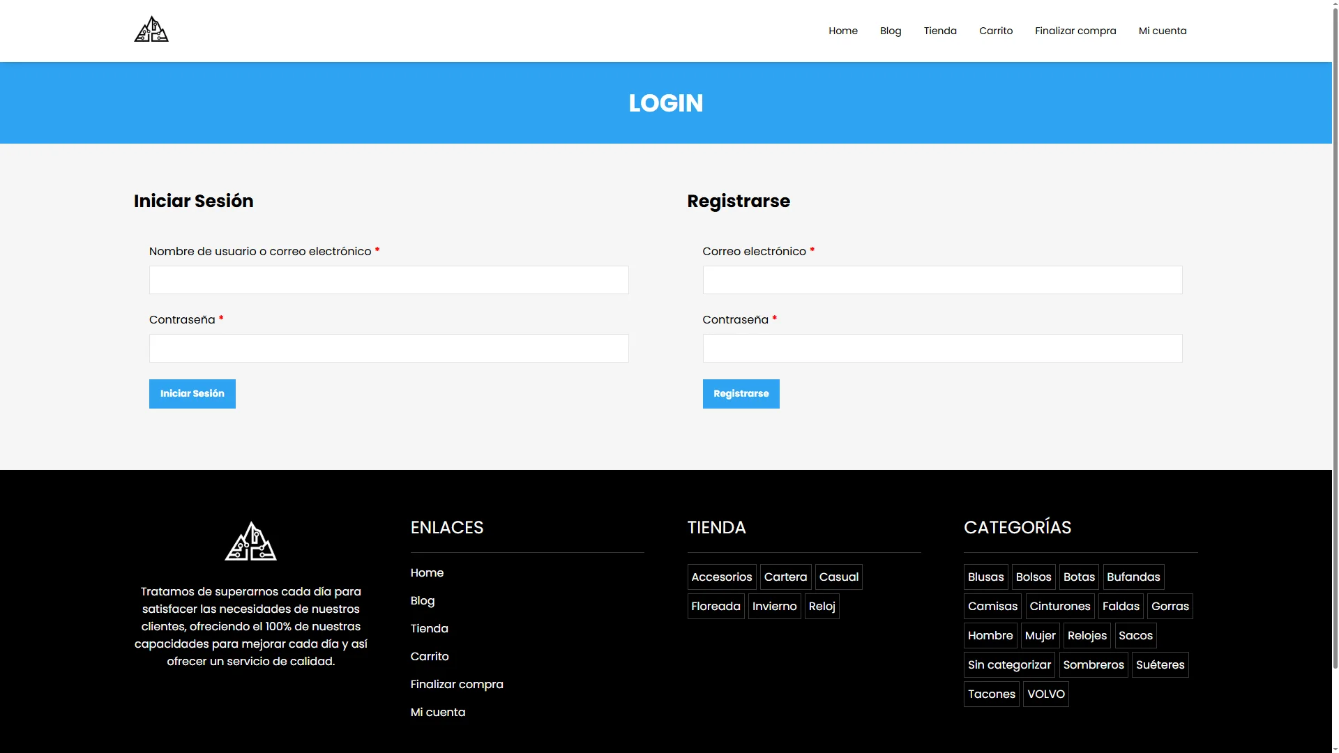This screenshot has width=1339, height=753.
Task: Open the Camisas category
Action: 992,606
